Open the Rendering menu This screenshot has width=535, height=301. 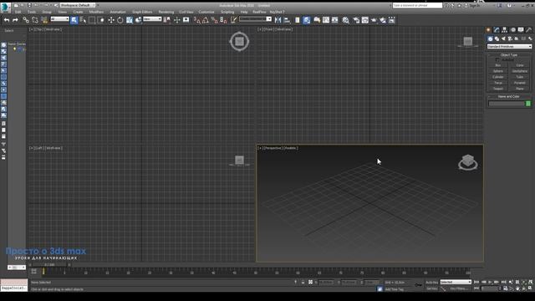coord(166,12)
